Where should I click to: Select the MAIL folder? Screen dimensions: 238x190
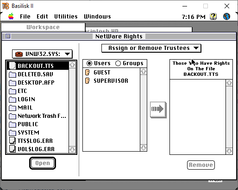[38, 108]
